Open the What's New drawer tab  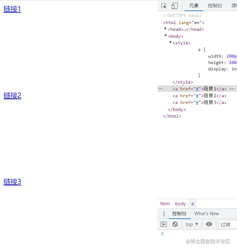pos(207,214)
